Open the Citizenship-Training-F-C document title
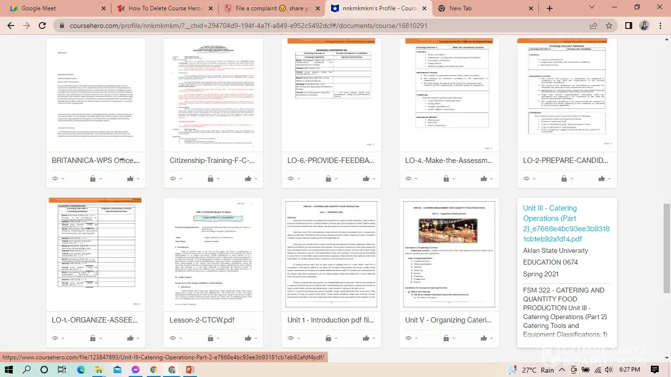This screenshot has width=671, height=377. [212, 161]
